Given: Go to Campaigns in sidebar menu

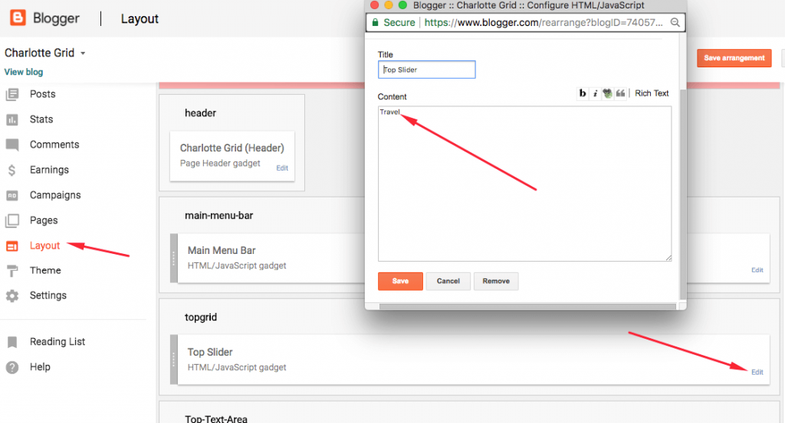Looking at the screenshot, I should pos(55,195).
